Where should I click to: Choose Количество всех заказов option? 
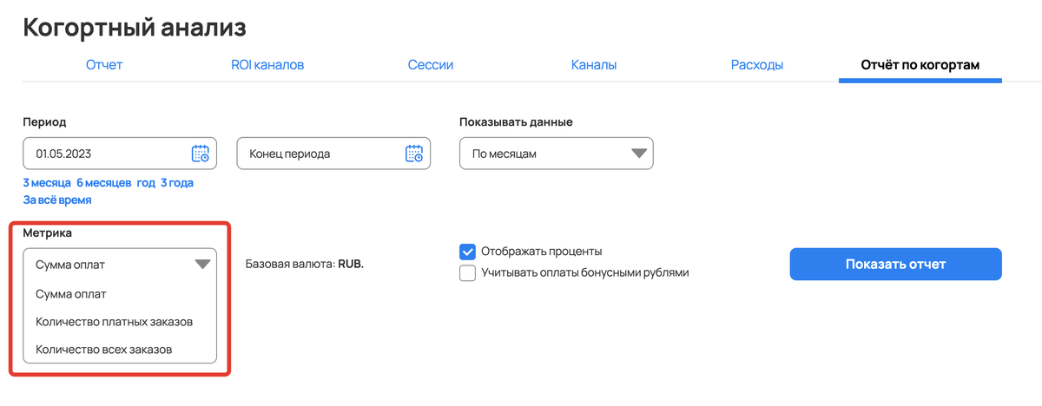click(x=103, y=350)
